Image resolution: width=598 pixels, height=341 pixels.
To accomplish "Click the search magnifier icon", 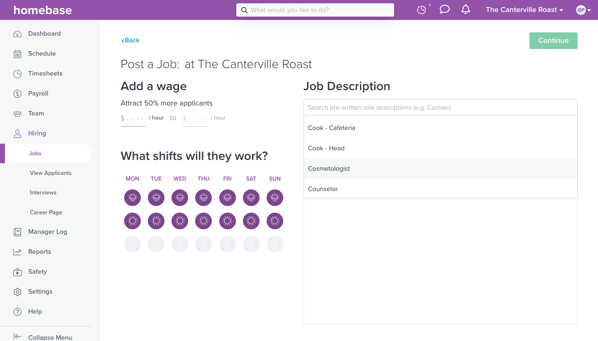I will pyautogui.click(x=244, y=10).
